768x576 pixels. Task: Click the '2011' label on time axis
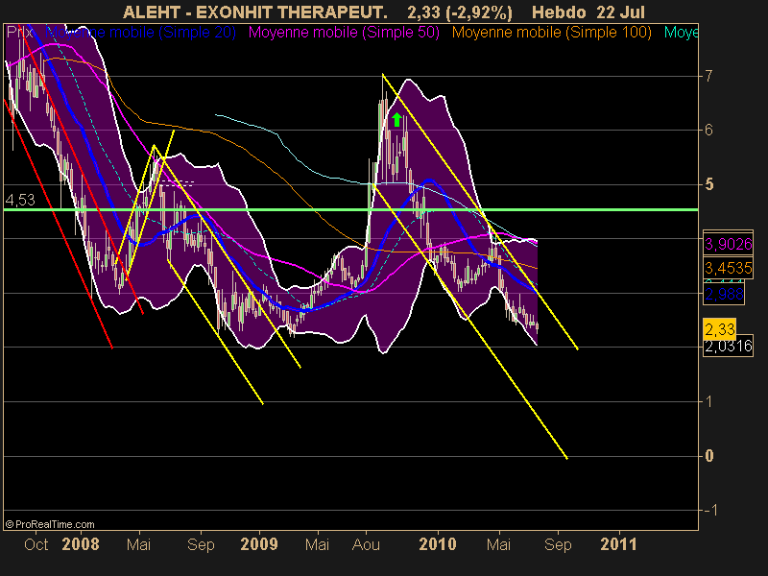[x=618, y=544]
